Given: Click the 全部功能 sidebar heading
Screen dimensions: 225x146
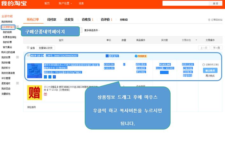Looking at the screenshot, I should (x=7, y=16).
